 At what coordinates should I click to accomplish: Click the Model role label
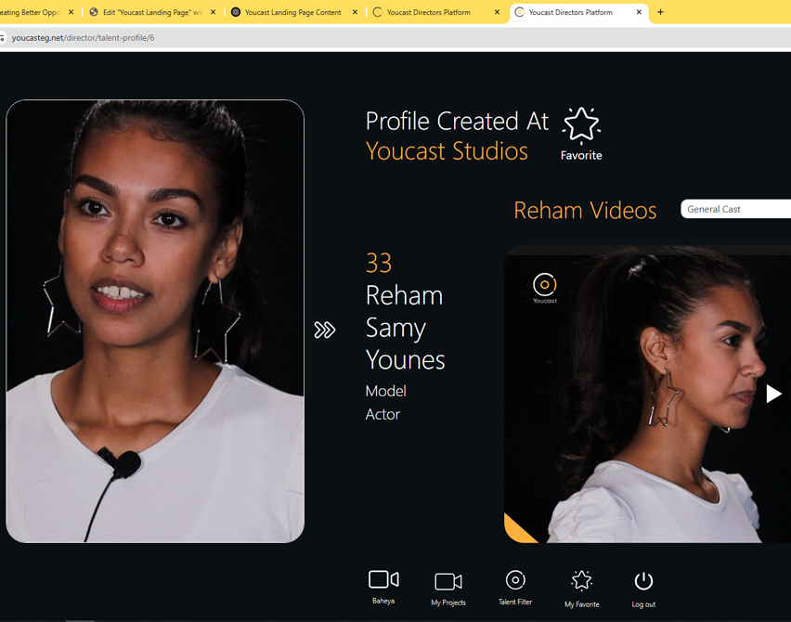tap(385, 391)
